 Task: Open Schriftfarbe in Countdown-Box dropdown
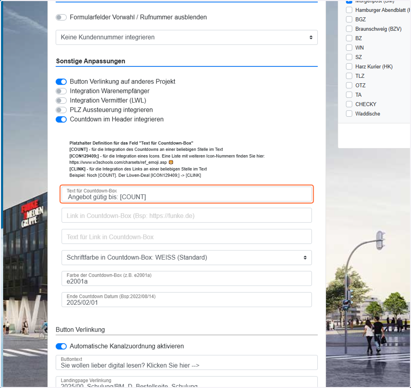187,257
